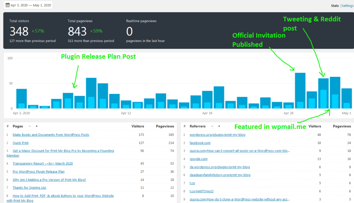Click the 127 visitors value for Quick Print

(x=141, y=143)
